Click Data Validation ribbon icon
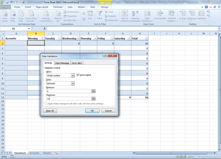This screenshot has height=159, width=221. pos(147,16)
